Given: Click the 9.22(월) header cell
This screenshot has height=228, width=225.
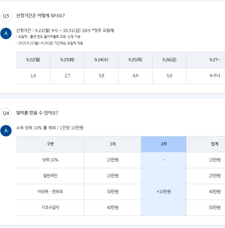Looking at the screenshot, I should (x=33, y=60).
